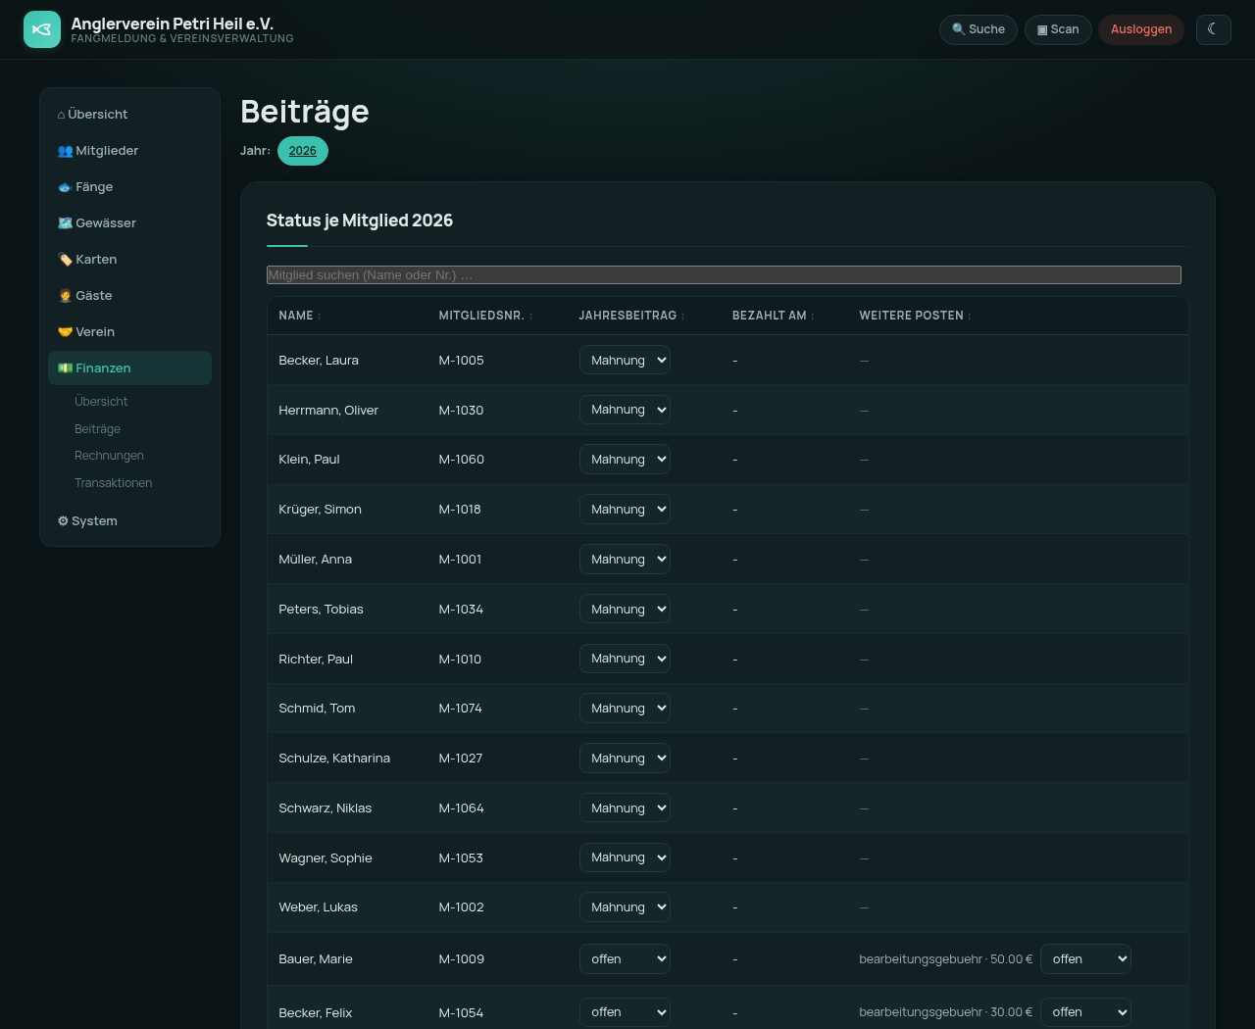This screenshot has width=1255, height=1029.
Task: Open the Suche search button
Action: pos(979,29)
